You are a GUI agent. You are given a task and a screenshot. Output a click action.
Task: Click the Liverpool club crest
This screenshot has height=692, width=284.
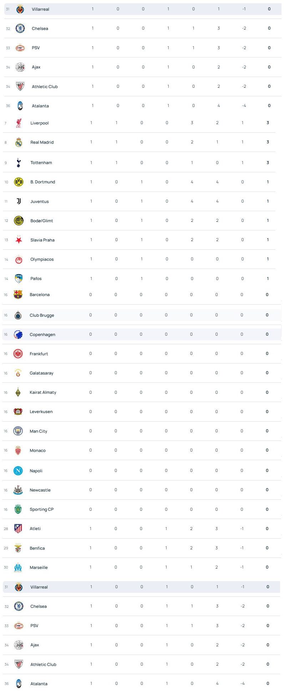[x=19, y=123]
